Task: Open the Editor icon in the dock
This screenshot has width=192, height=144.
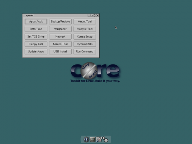Action: pyautogui.click(x=99, y=140)
